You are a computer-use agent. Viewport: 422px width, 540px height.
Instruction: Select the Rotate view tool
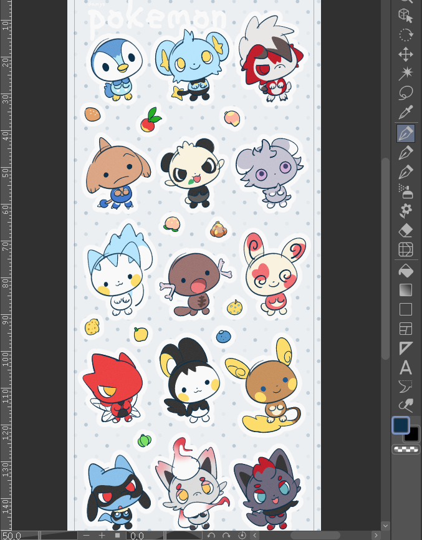(x=406, y=35)
